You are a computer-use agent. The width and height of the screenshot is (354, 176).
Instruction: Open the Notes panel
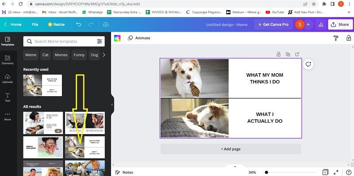tap(124, 172)
